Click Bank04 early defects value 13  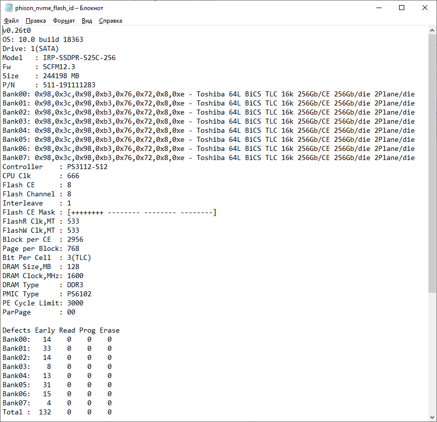click(47, 376)
